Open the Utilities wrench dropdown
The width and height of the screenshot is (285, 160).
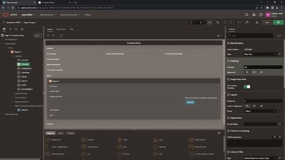pyautogui.click(x=248, y=22)
